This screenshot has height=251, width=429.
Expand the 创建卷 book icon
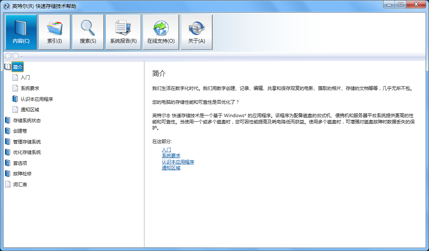[8, 131]
